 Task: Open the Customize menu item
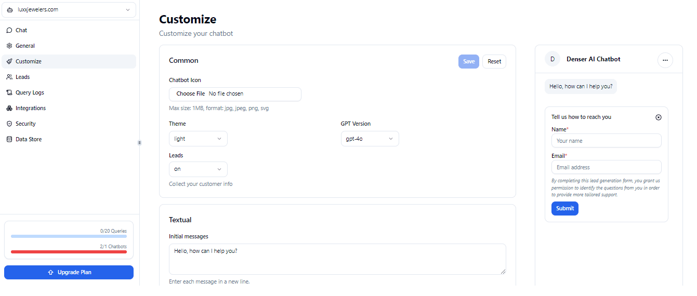29,61
